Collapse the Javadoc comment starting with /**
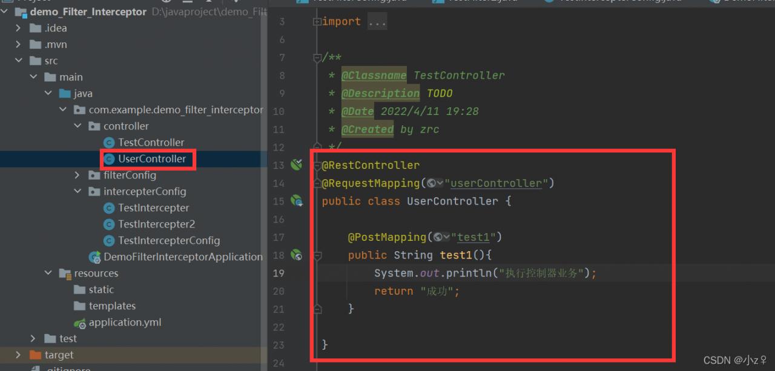Viewport: 775px width, 371px height. 317,57
